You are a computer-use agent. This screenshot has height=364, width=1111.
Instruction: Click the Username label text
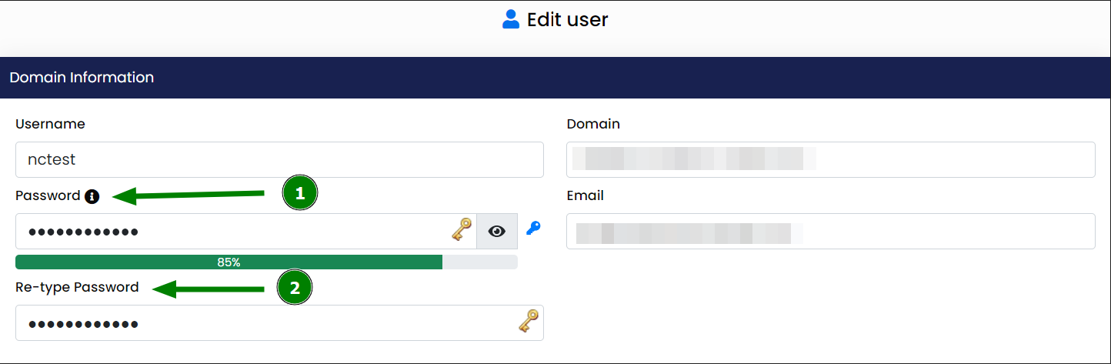coord(50,124)
